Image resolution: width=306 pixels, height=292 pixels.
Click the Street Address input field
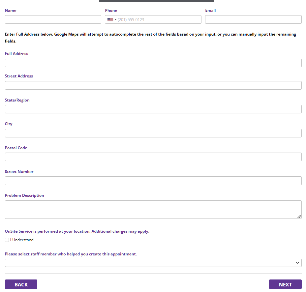(x=153, y=85)
